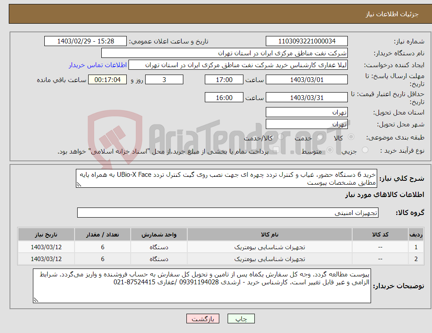Open the اطلاعات تماس خریدار link
The width and height of the screenshot is (432, 333).
click(x=97, y=65)
